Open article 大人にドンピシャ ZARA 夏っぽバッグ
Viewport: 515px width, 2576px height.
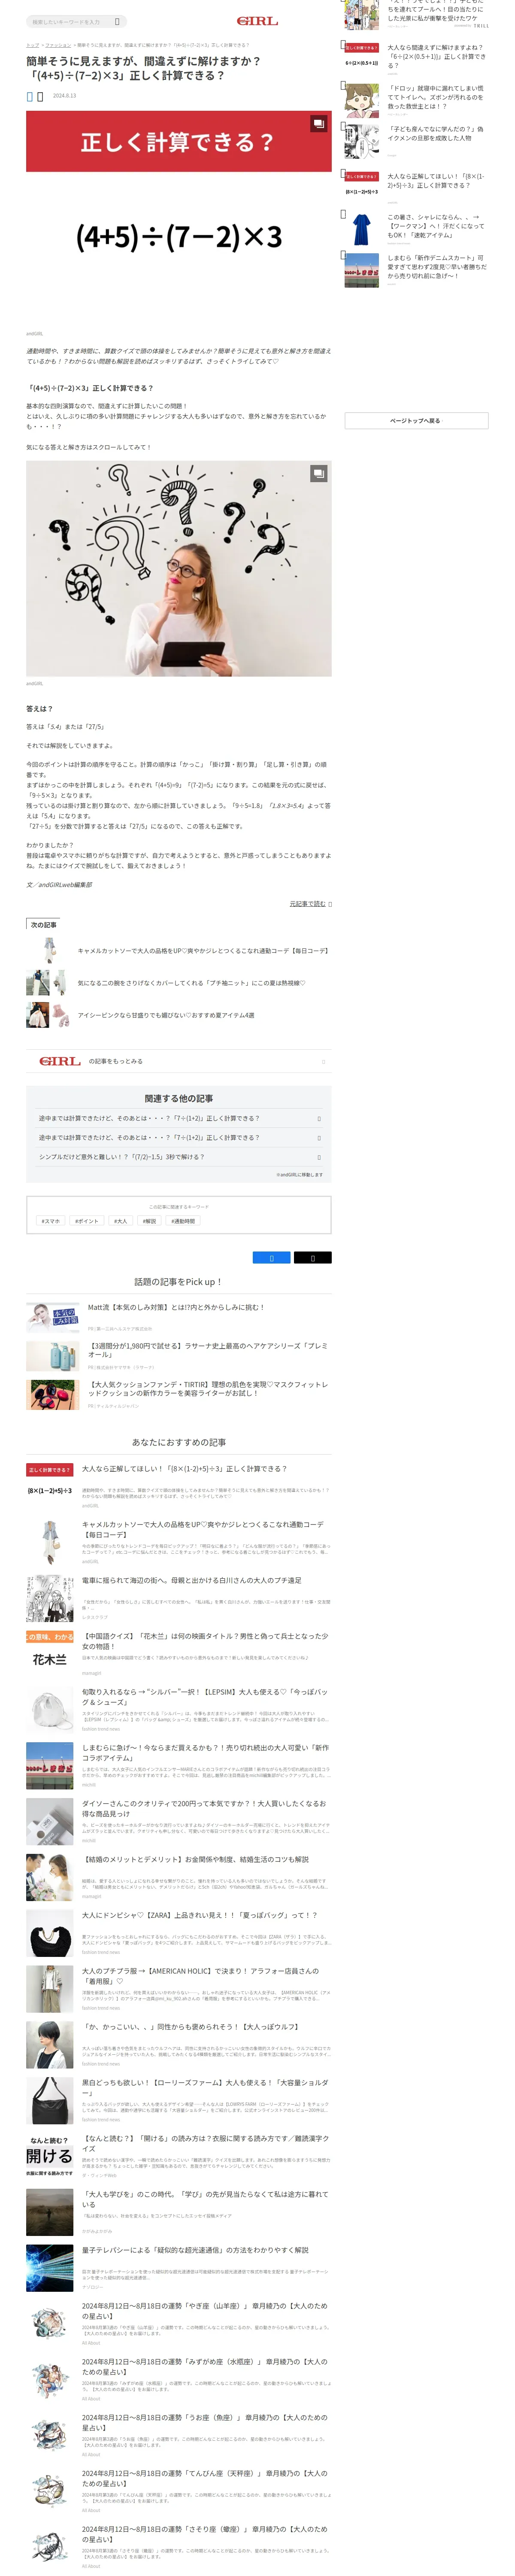coord(200,1915)
